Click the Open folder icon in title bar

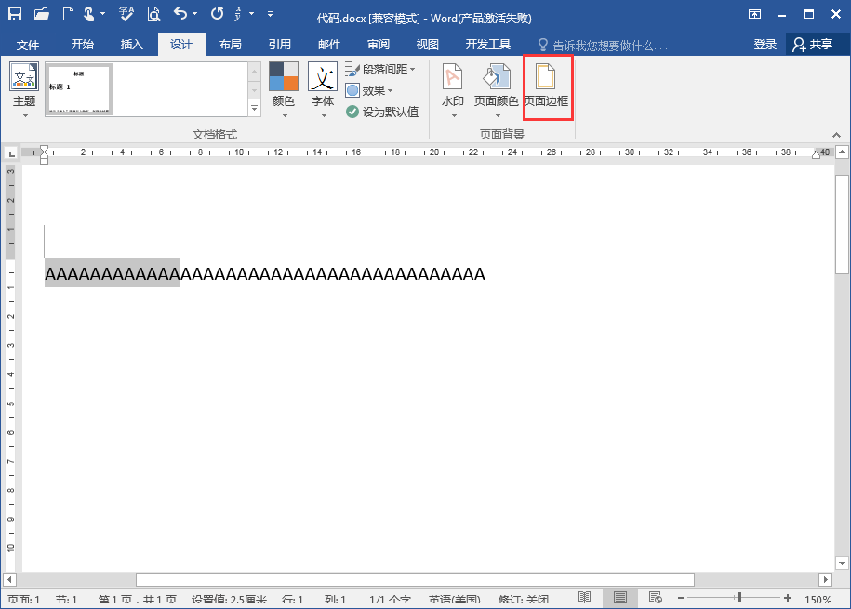[x=41, y=14]
